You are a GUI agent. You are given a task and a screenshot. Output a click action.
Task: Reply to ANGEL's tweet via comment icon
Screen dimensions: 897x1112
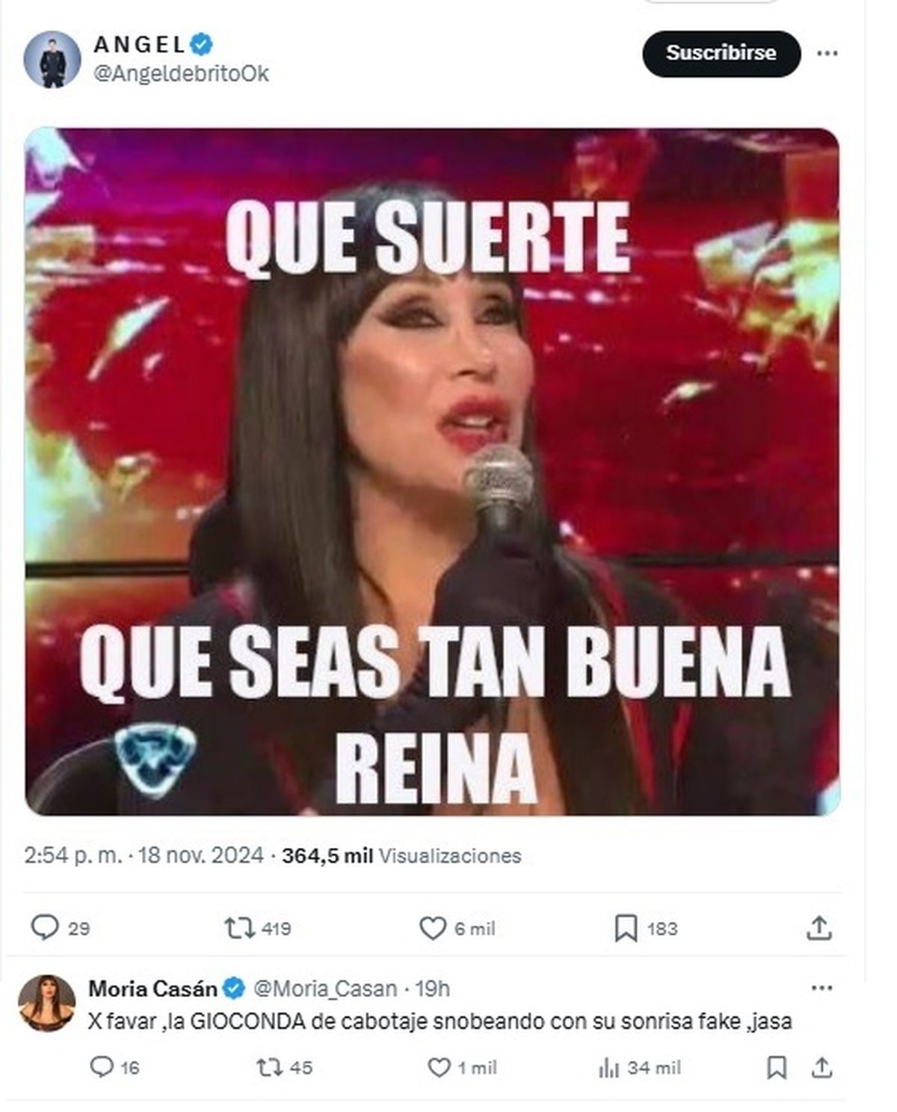coord(45,927)
